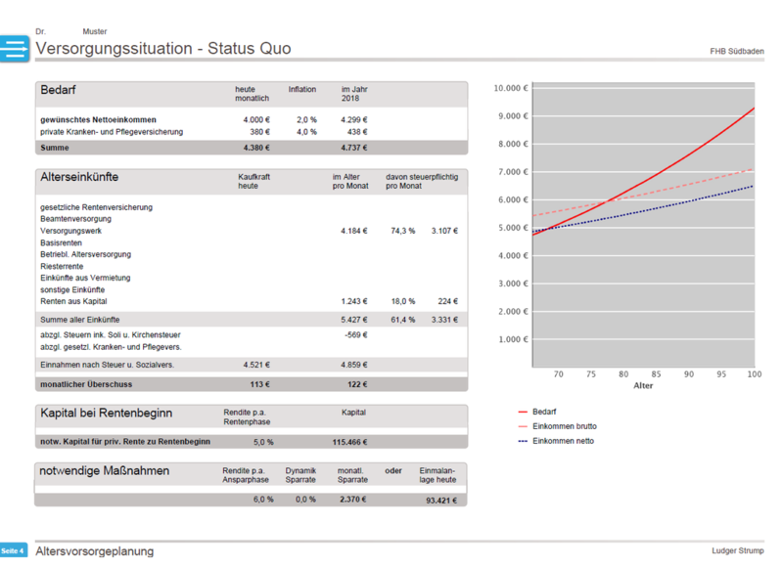Select the Einkommen brutto legend entry

point(564,426)
